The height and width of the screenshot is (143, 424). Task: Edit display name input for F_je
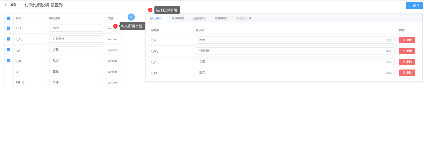(295, 62)
